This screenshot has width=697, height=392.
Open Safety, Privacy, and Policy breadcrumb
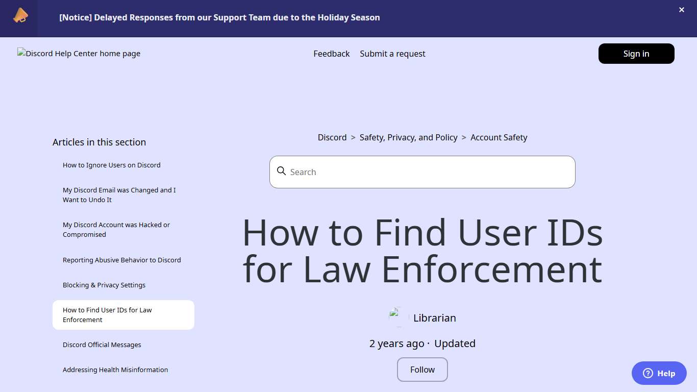click(x=408, y=137)
